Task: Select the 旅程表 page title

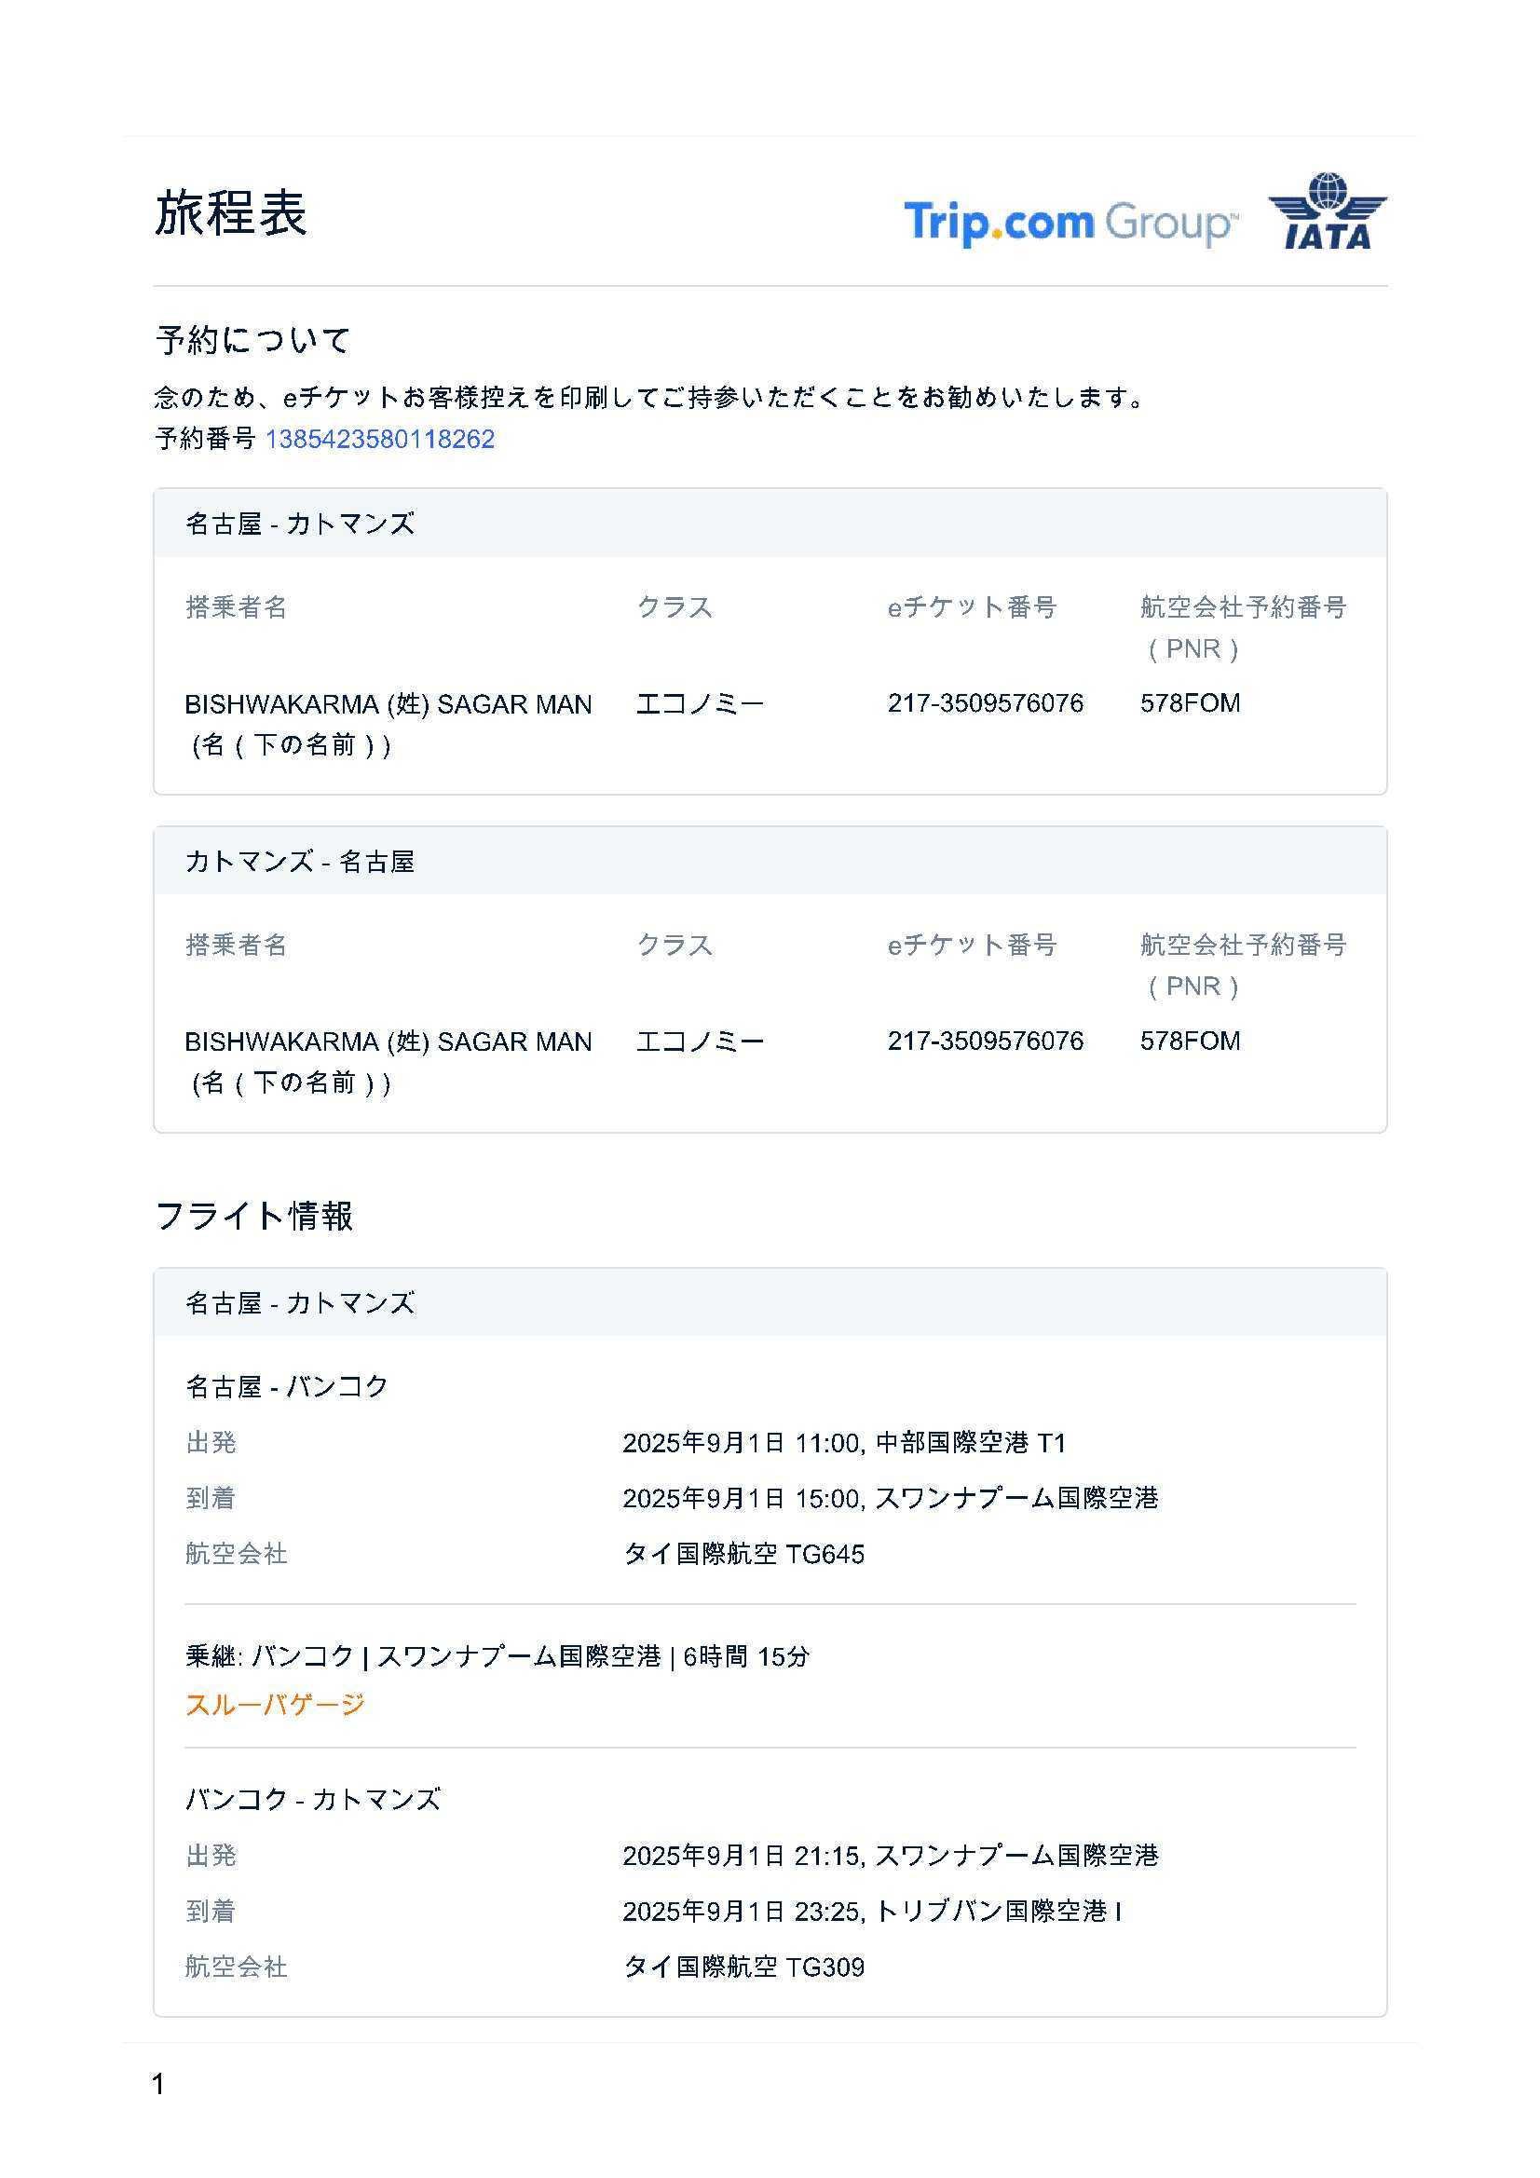Action: (x=230, y=212)
